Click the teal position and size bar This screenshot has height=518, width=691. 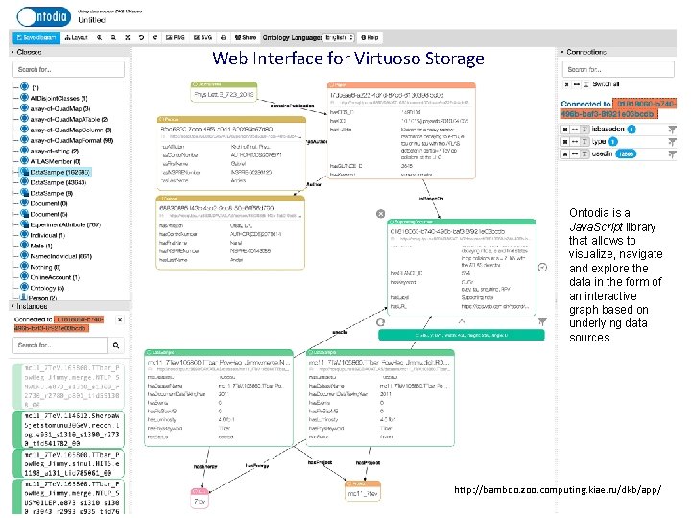coord(462,335)
